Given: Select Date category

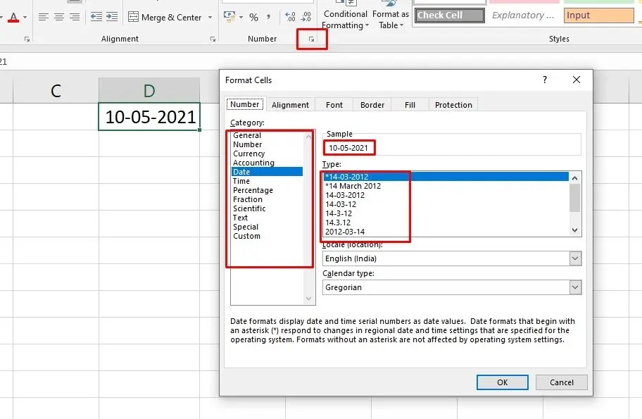Looking at the screenshot, I should pyautogui.click(x=267, y=172).
